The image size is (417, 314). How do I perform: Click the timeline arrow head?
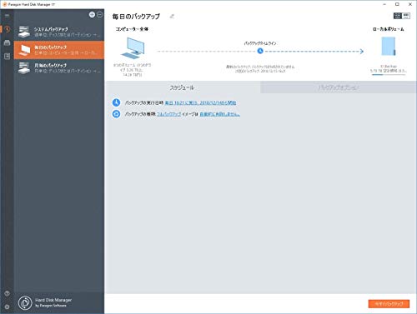point(361,52)
